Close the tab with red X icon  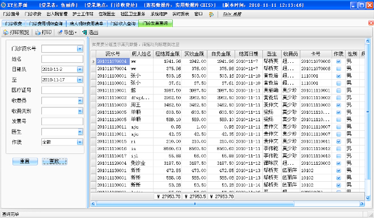pyautogui.click(x=371, y=23)
